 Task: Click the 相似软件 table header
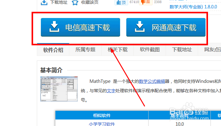tap(102, 115)
